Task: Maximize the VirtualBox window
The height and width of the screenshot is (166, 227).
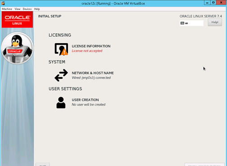Action: [x=213, y=3]
